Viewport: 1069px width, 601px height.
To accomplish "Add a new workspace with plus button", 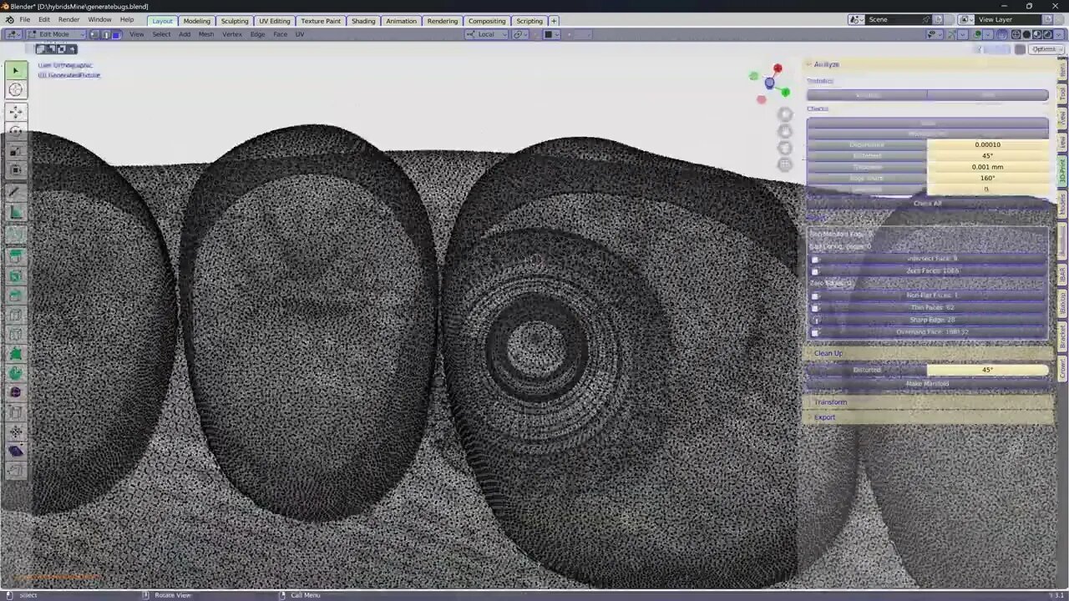I will click(554, 21).
